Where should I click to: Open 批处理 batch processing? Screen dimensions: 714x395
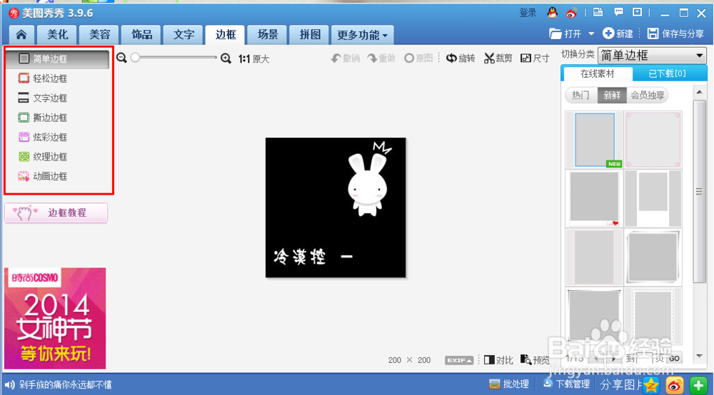[508, 384]
